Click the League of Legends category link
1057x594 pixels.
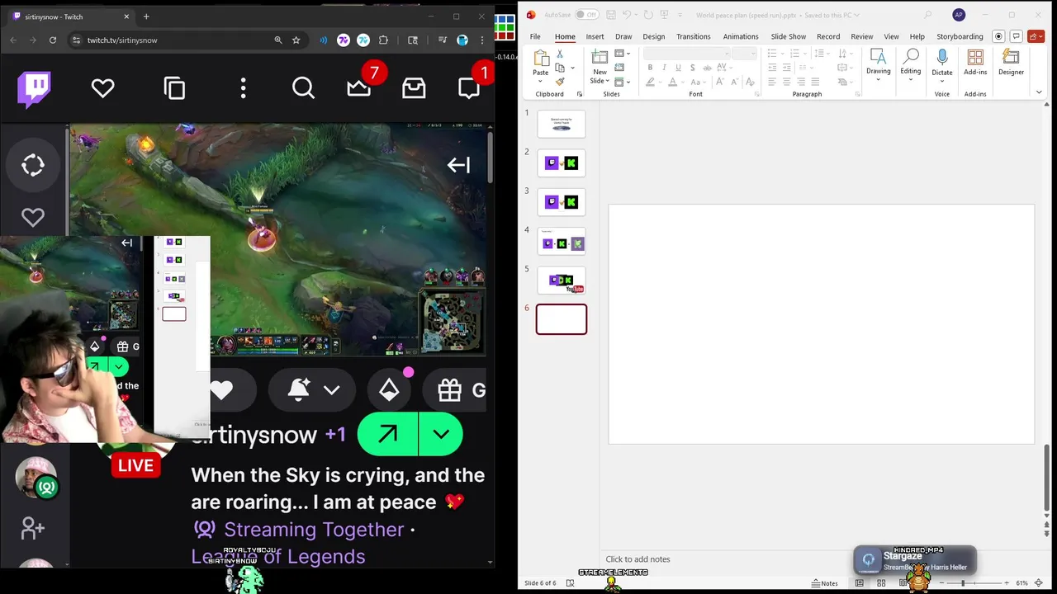point(278,556)
